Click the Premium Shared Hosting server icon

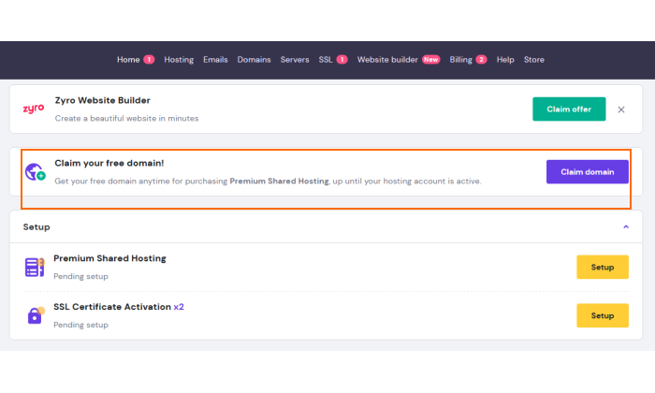coord(35,268)
